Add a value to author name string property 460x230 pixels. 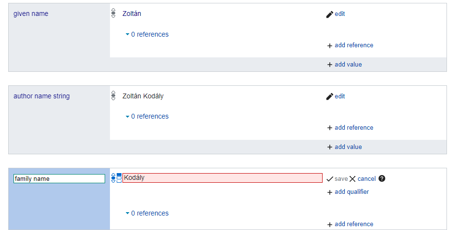tap(344, 147)
